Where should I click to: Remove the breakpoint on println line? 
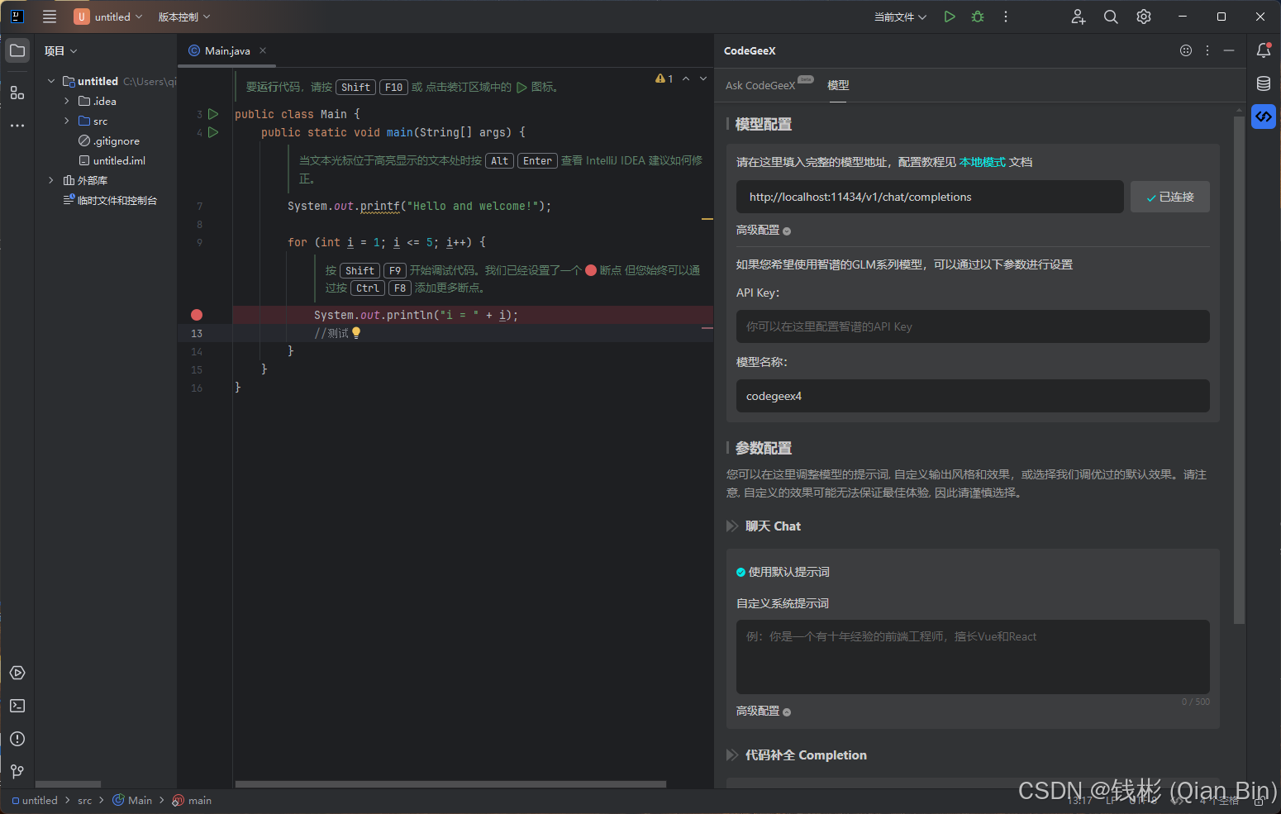coord(197,315)
